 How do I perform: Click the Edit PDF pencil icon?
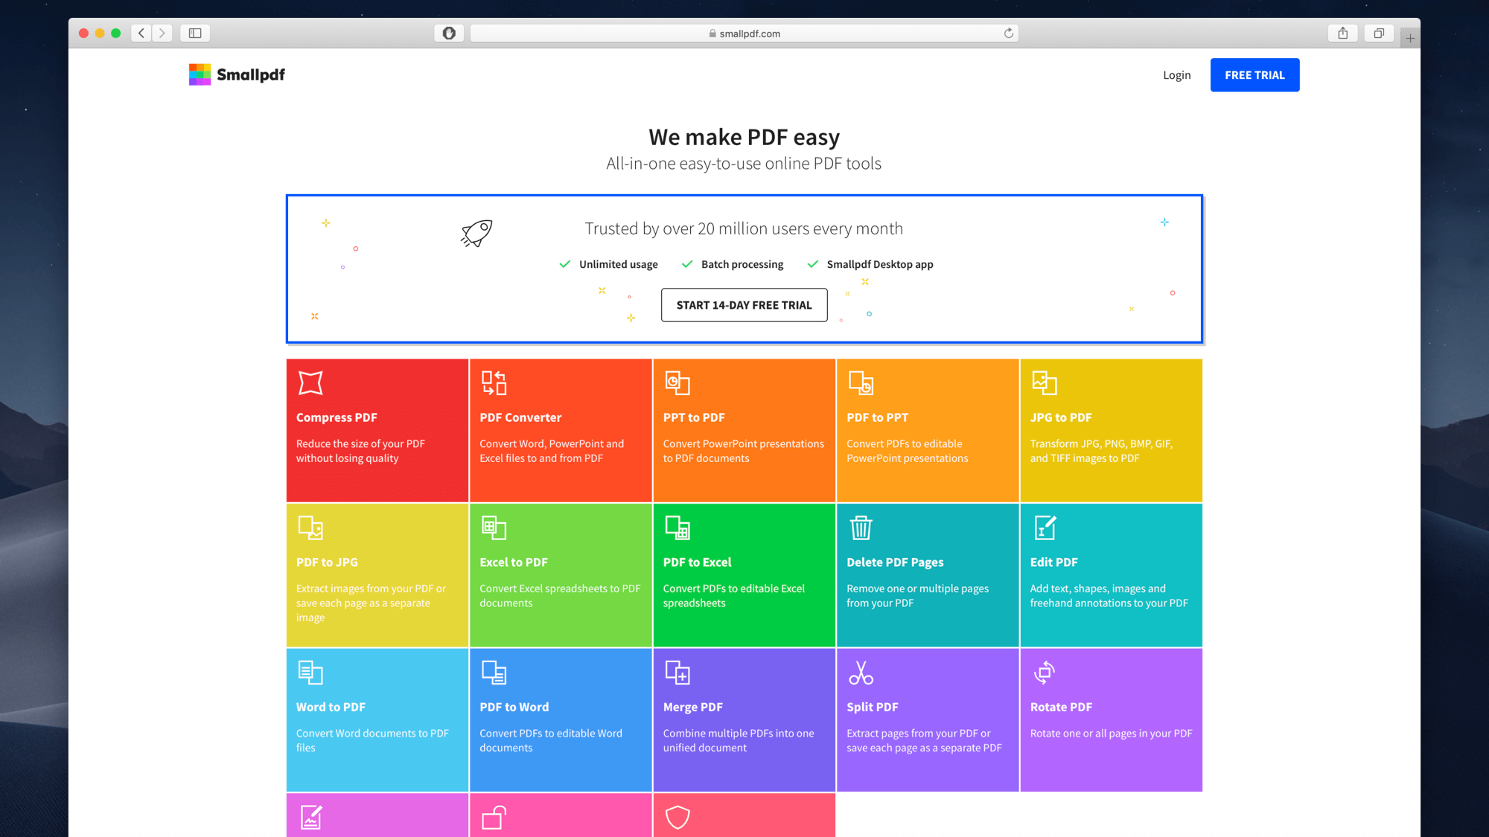[1045, 527]
